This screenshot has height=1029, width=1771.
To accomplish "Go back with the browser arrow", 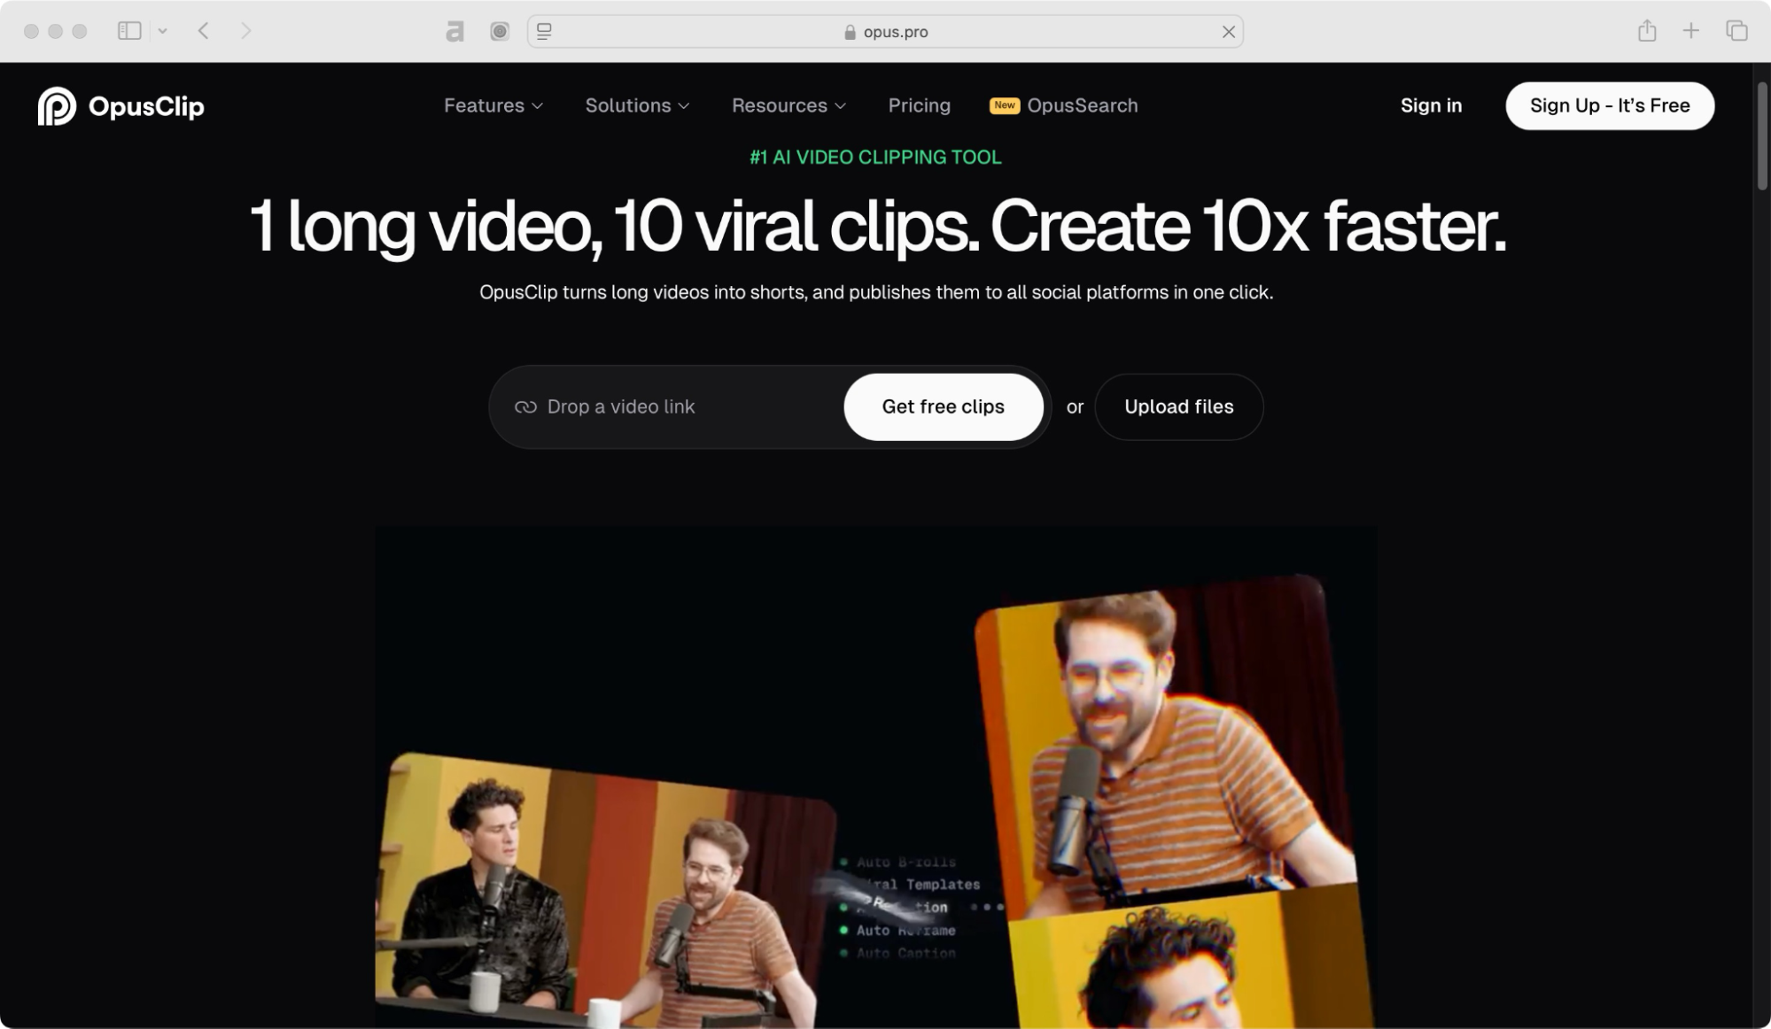I will point(204,31).
